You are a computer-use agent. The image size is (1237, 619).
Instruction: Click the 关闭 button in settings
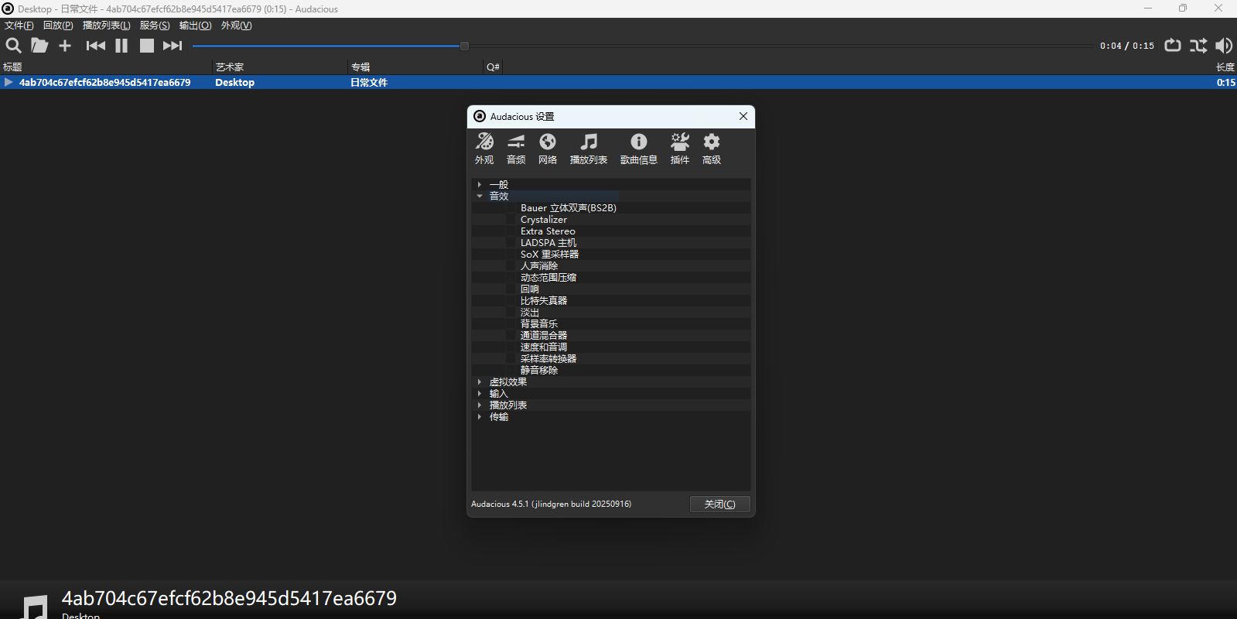719,504
